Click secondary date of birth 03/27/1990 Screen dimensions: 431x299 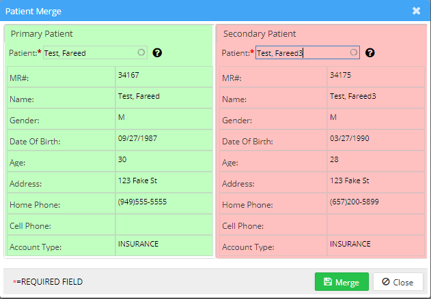tap(350, 139)
